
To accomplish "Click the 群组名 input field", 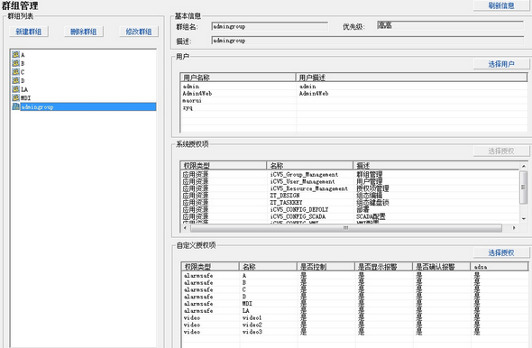I will tap(270, 26).
